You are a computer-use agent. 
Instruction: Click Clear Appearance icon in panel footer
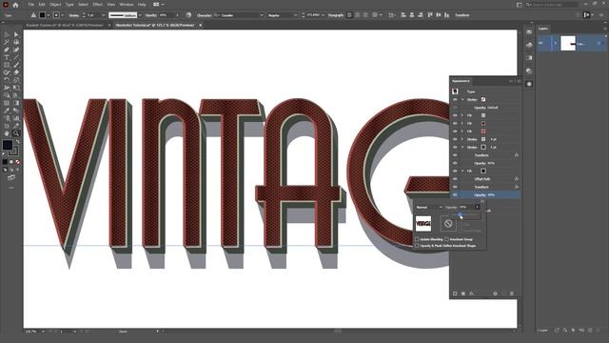pyautogui.click(x=495, y=293)
